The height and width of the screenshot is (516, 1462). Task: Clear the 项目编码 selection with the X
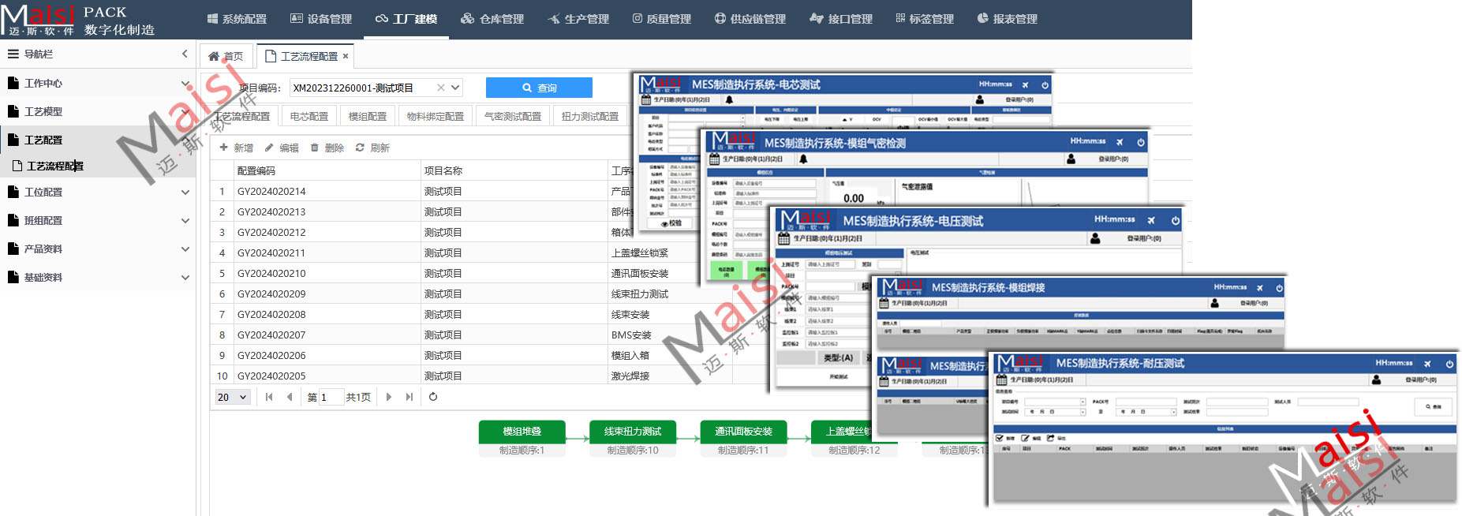pyautogui.click(x=441, y=88)
